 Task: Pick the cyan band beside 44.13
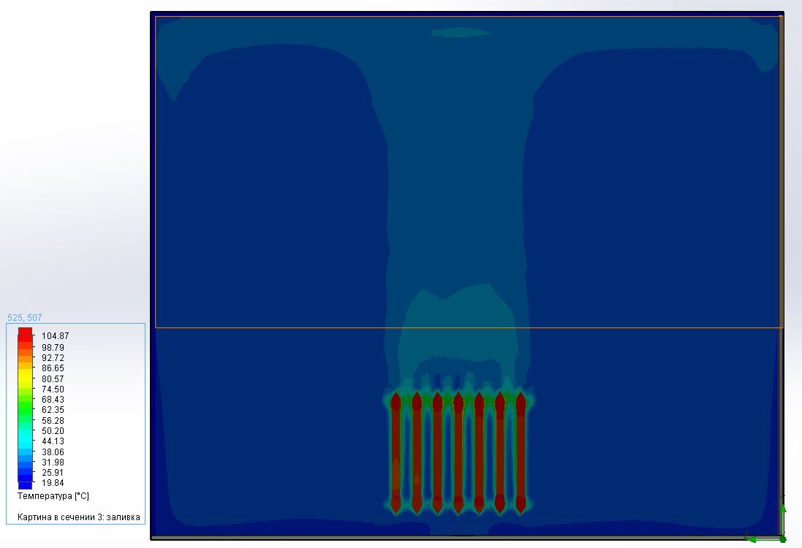coord(25,441)
